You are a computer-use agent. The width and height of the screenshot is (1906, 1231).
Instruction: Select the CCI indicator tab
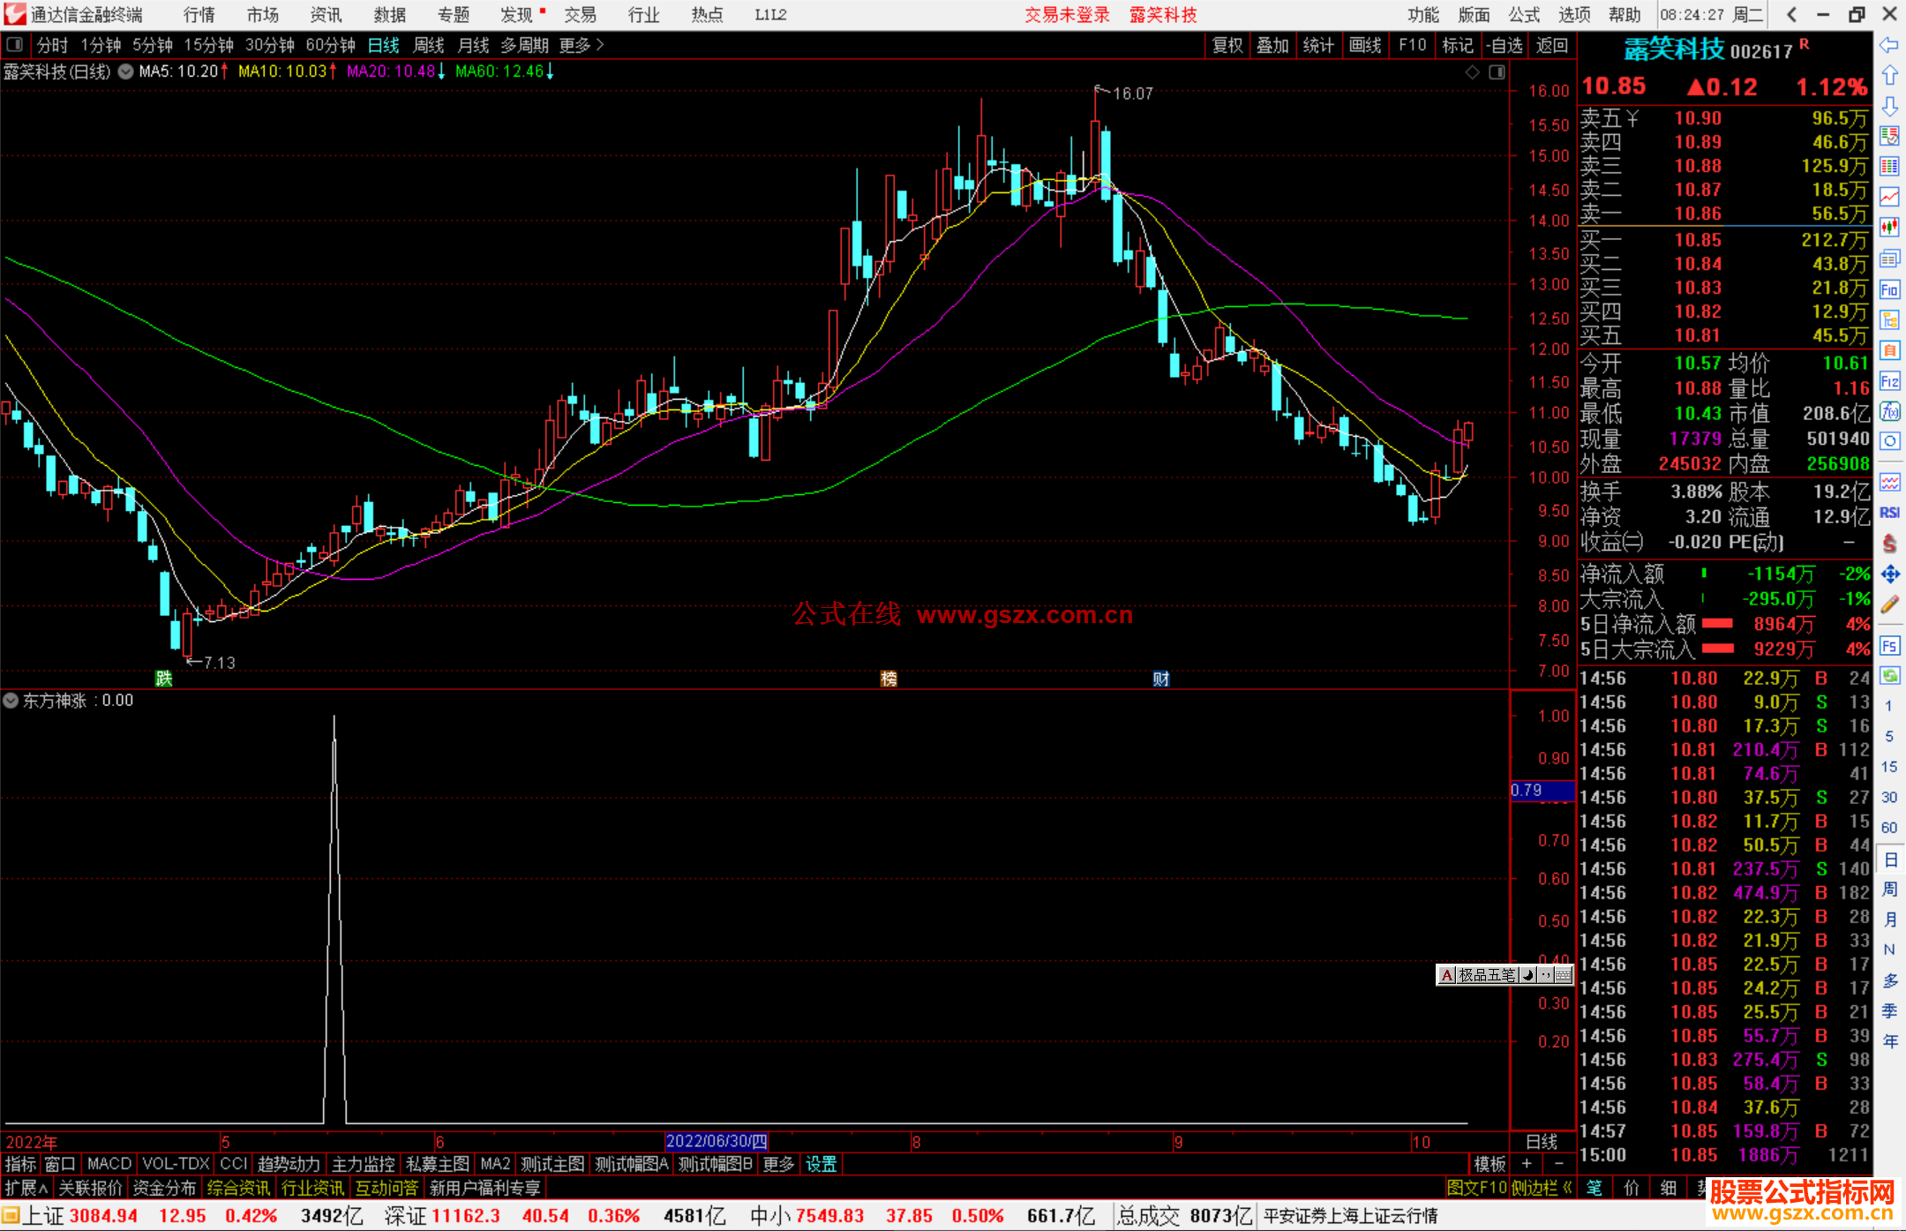click(x=233, y=1165)
